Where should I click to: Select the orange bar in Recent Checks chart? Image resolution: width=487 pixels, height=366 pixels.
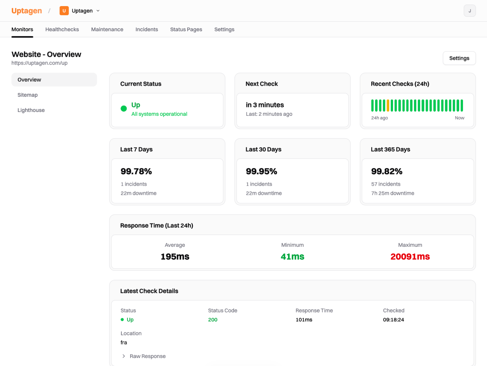click(x=388, y=105)
